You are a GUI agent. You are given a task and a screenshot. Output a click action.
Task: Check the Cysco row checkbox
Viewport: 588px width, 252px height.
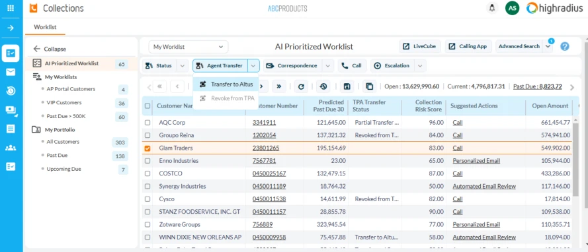(x=147, y=199)
